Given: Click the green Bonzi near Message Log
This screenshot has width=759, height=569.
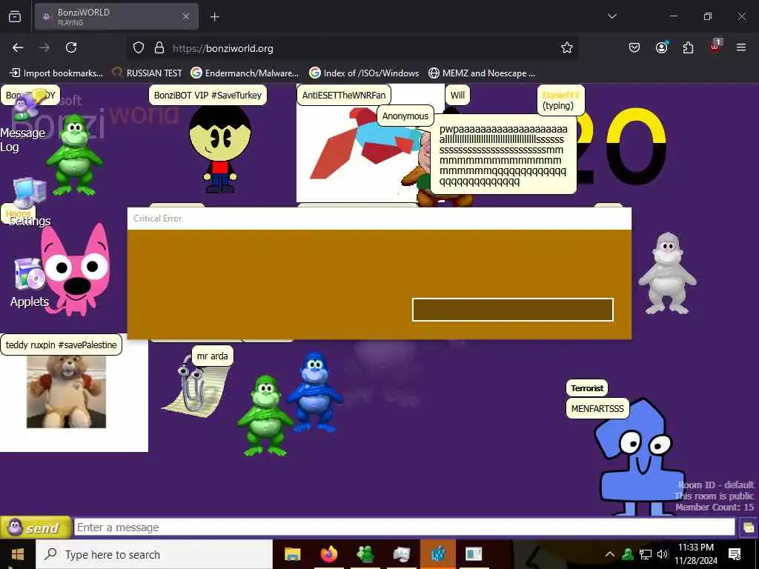Looking at the screenshot, I should tap(74, 155).
